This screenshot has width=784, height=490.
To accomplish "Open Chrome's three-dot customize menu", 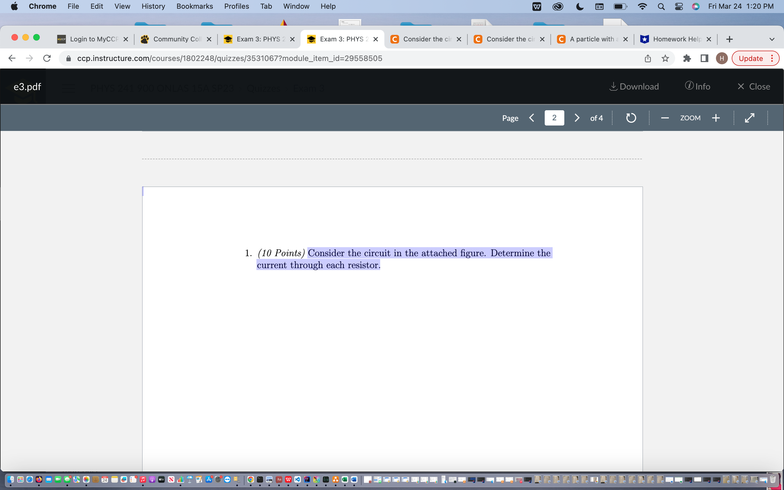I will (773, 58).
